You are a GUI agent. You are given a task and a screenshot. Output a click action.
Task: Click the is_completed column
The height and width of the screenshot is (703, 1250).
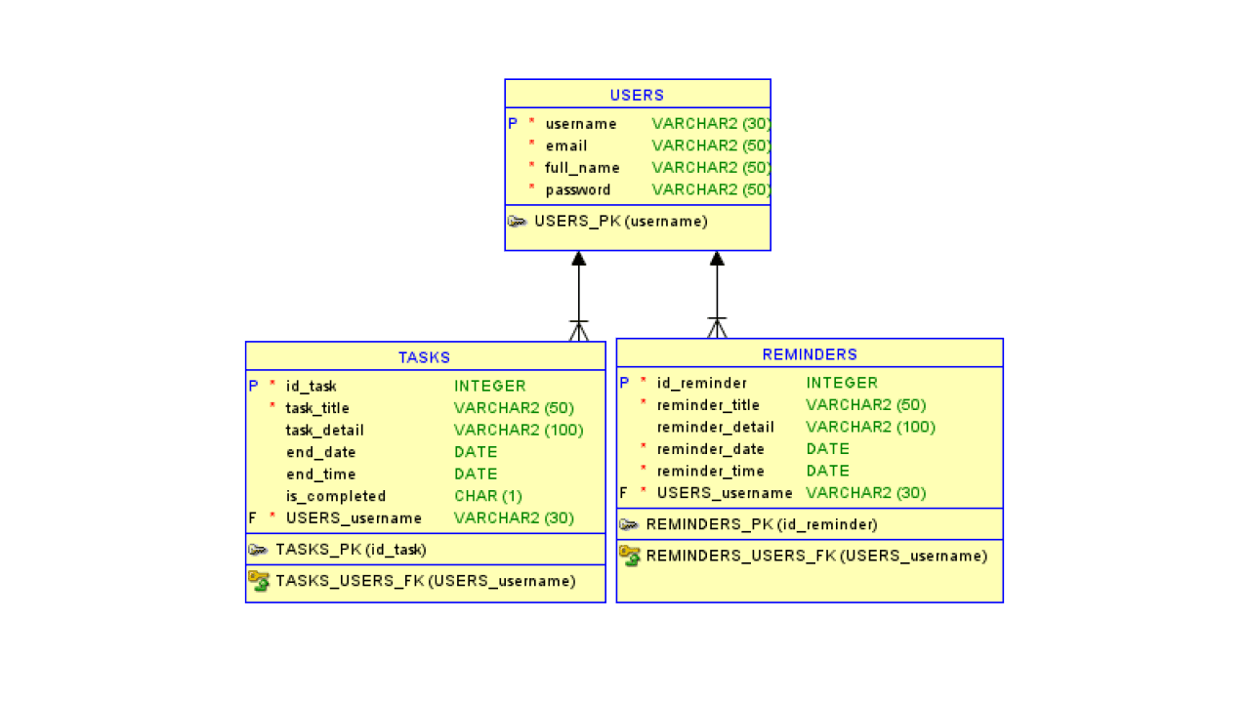[x=336, y=496]
